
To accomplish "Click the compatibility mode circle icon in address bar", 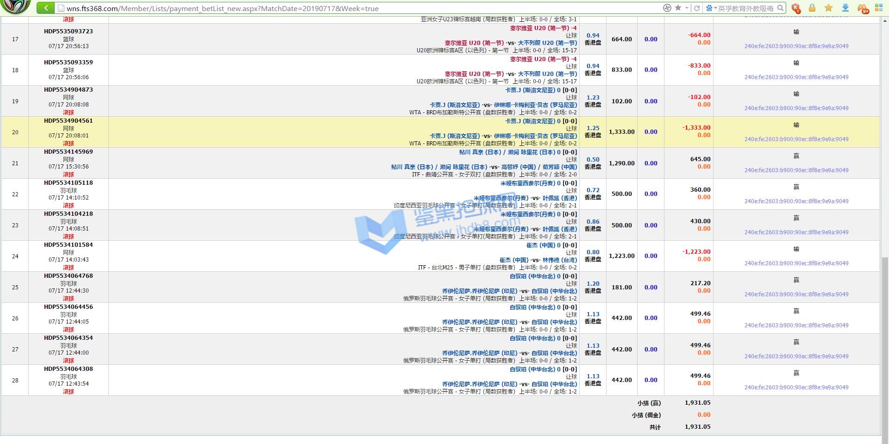I will [667, 8].
